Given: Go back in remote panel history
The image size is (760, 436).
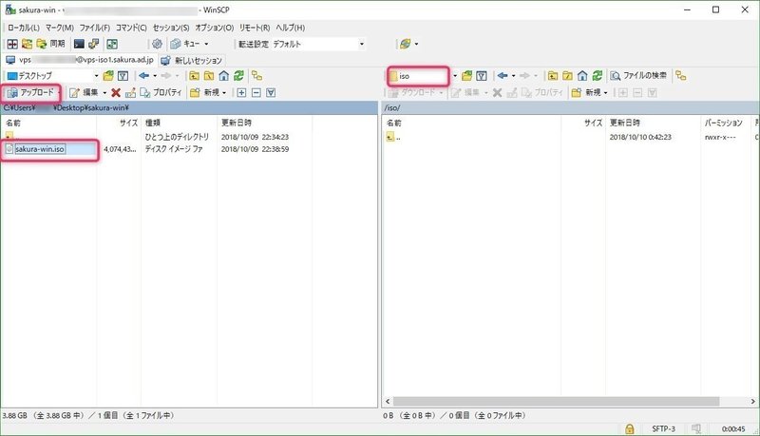Looking at the screenshot, I should [503, 76].
